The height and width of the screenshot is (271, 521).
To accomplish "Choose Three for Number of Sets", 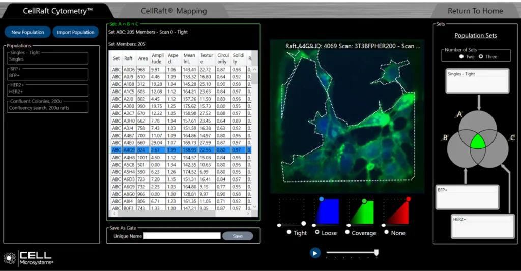I will coord(481,57).
